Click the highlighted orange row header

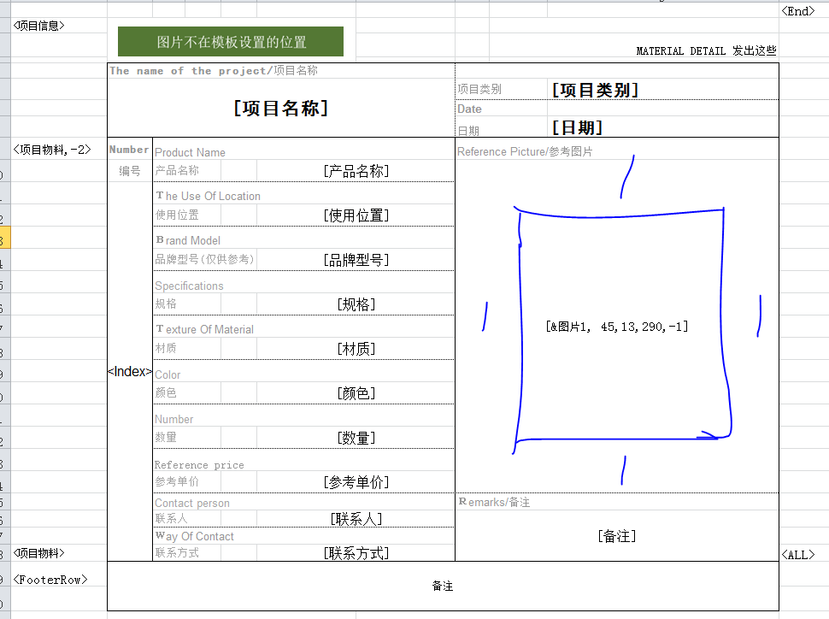pos(5,237)
